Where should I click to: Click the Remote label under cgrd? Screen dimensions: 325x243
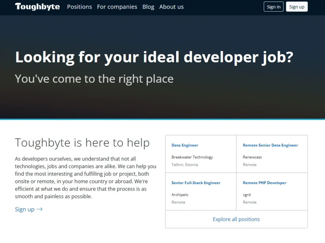pos(250,202)
